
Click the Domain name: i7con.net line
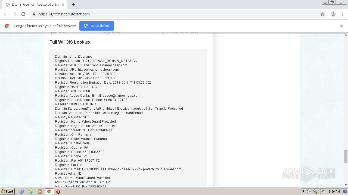pos(73,57)
